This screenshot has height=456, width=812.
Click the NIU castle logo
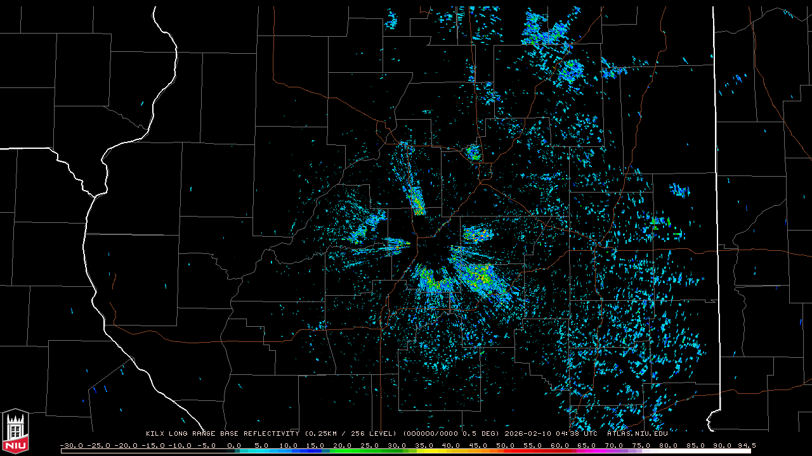point(15,432)
